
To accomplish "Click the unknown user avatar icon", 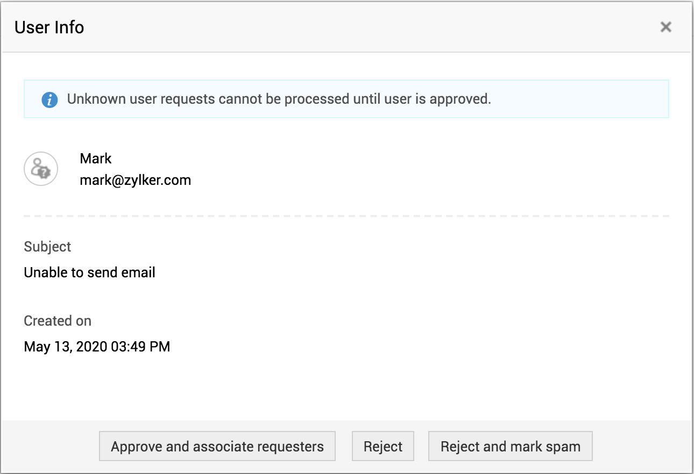I will (x=41, y=169).
